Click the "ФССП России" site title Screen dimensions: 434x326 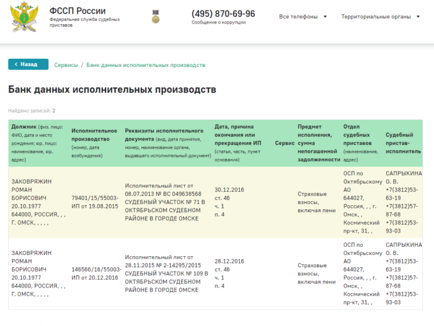click(77, 11)
